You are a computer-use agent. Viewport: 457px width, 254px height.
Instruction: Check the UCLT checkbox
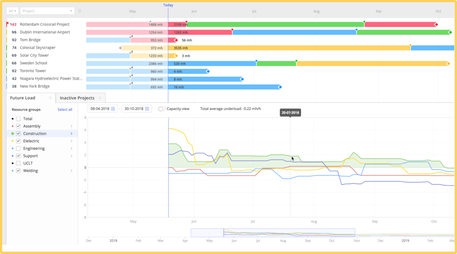click(x=18, y=164)
